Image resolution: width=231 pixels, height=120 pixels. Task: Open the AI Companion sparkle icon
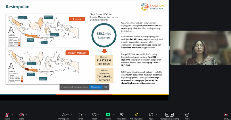click(x=136, y=115)
